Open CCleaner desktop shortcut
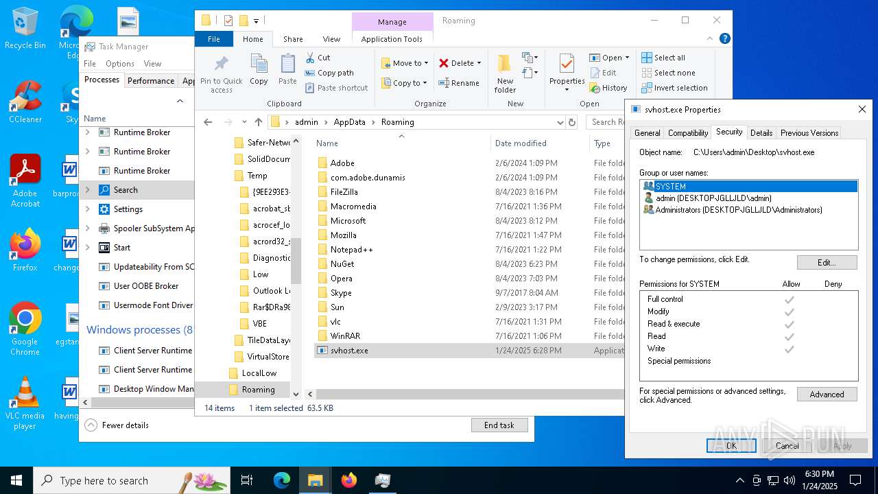Image resolution: width=878 pixels, height=494 pixels. pyautogui.click(x=25, y=102)
